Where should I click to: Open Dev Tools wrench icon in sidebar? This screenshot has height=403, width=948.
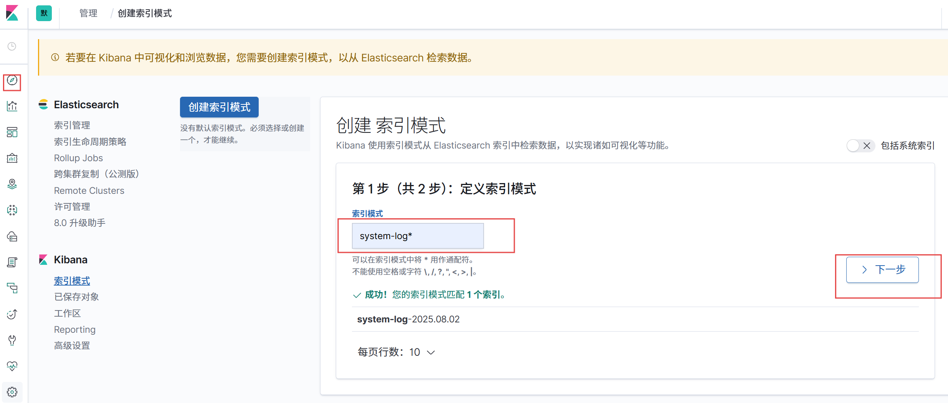tap(12, 340)
